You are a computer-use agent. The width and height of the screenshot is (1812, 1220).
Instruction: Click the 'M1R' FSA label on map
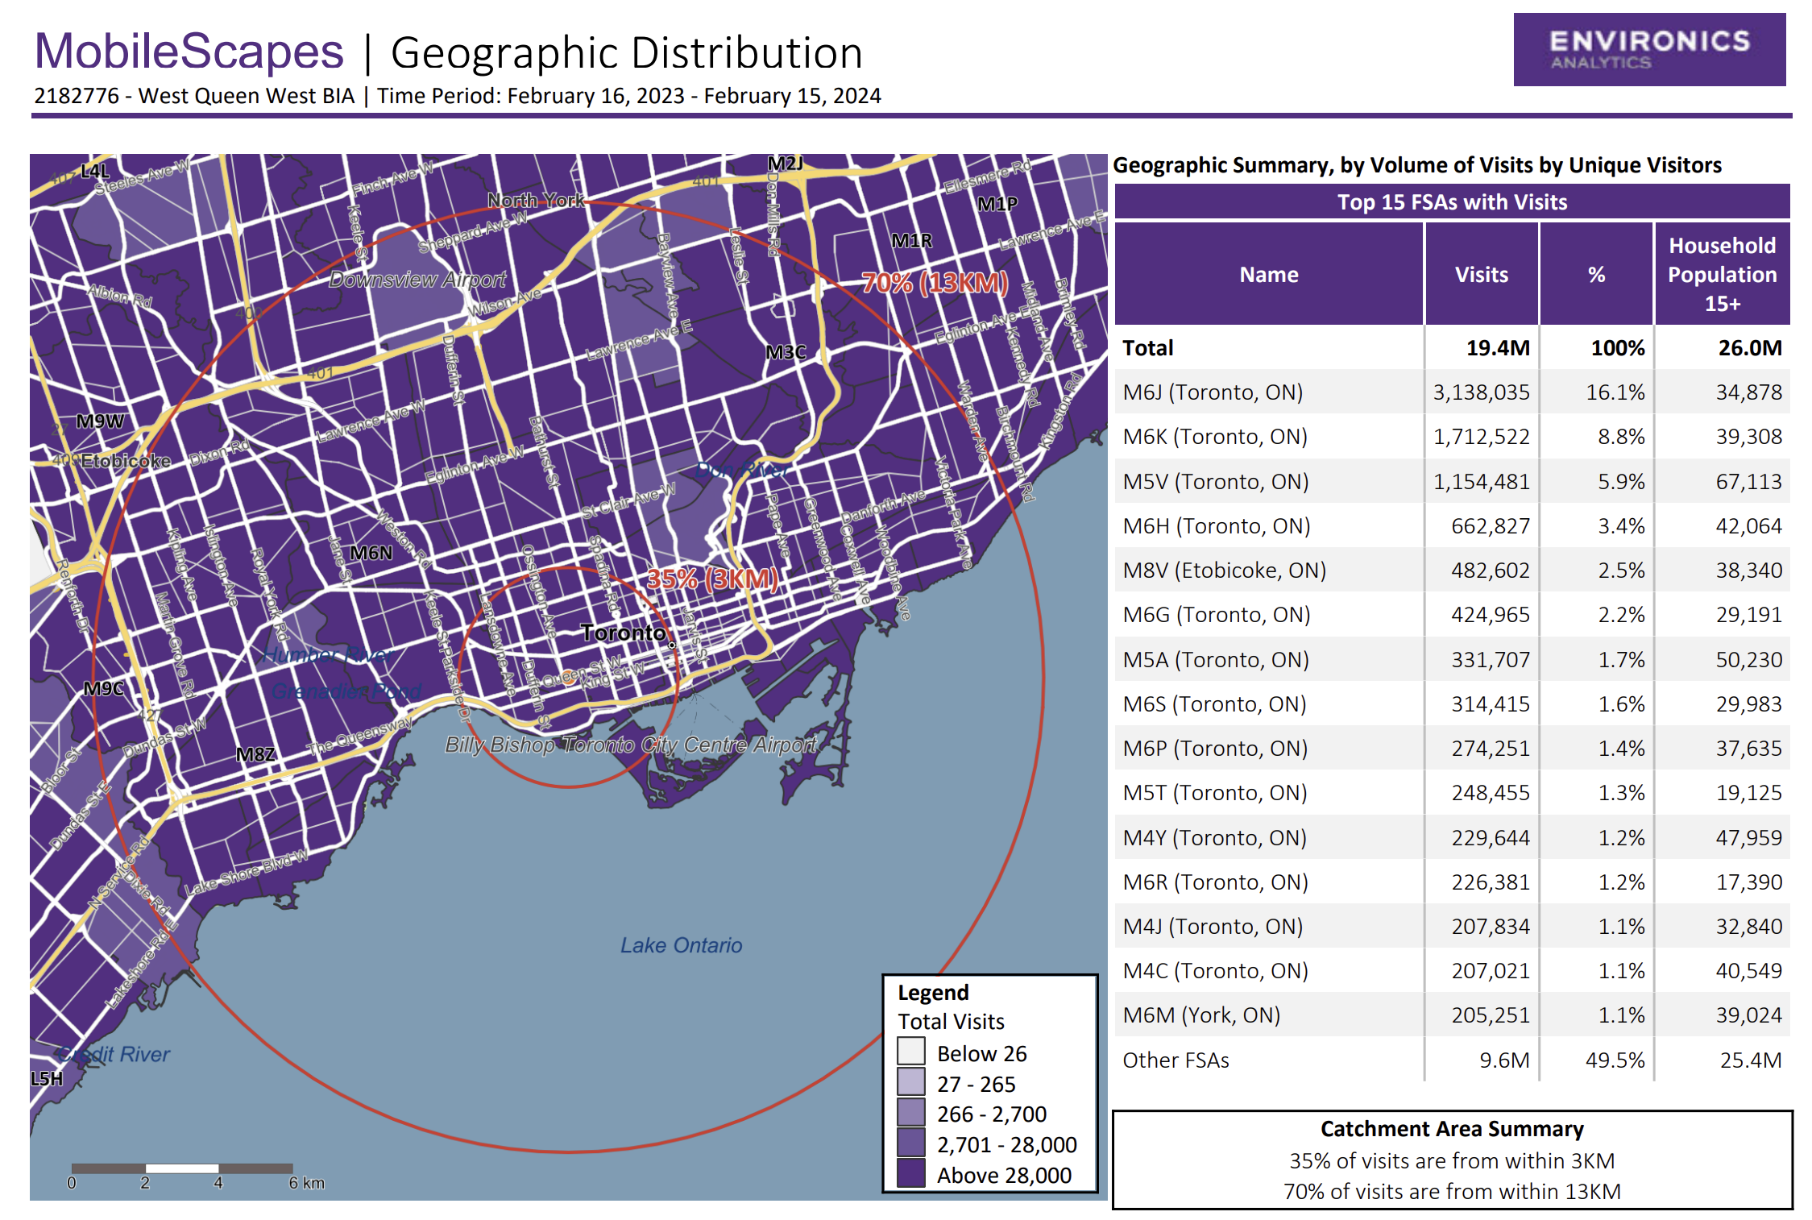[x=911, y=241]
